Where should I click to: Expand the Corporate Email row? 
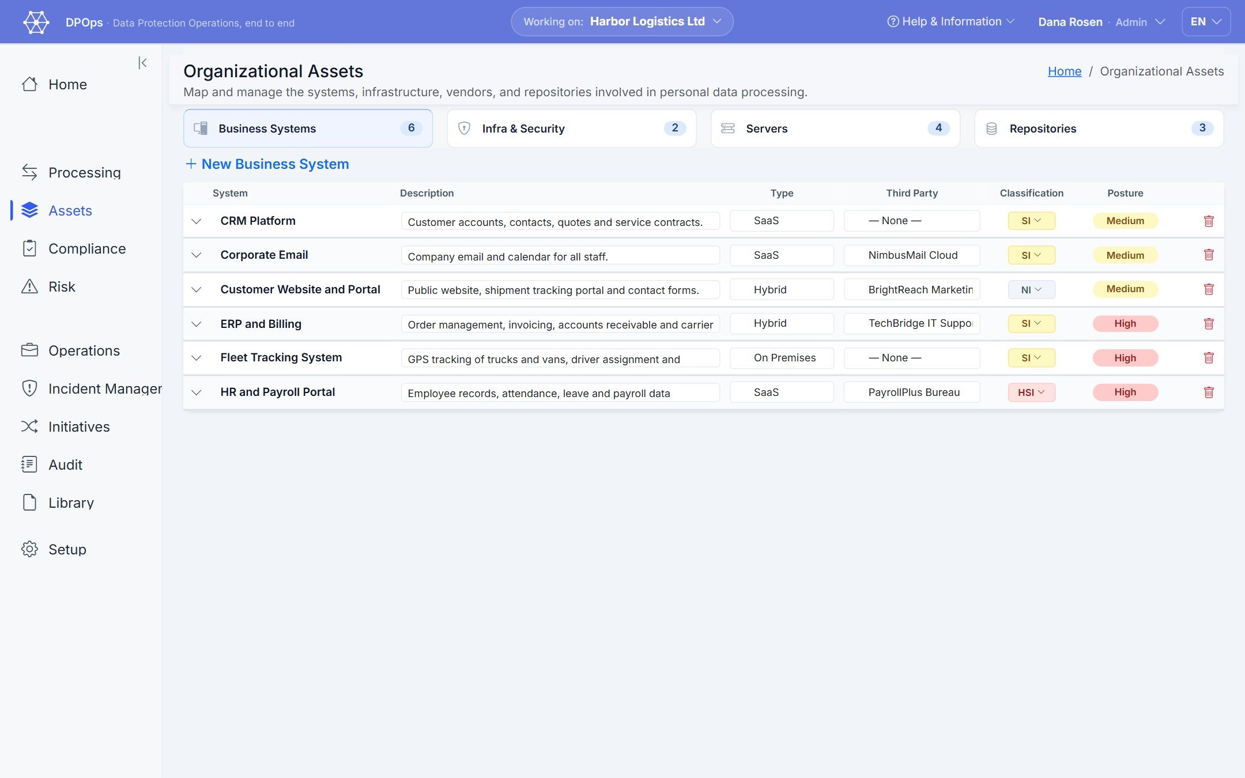(x=197, y=255)
